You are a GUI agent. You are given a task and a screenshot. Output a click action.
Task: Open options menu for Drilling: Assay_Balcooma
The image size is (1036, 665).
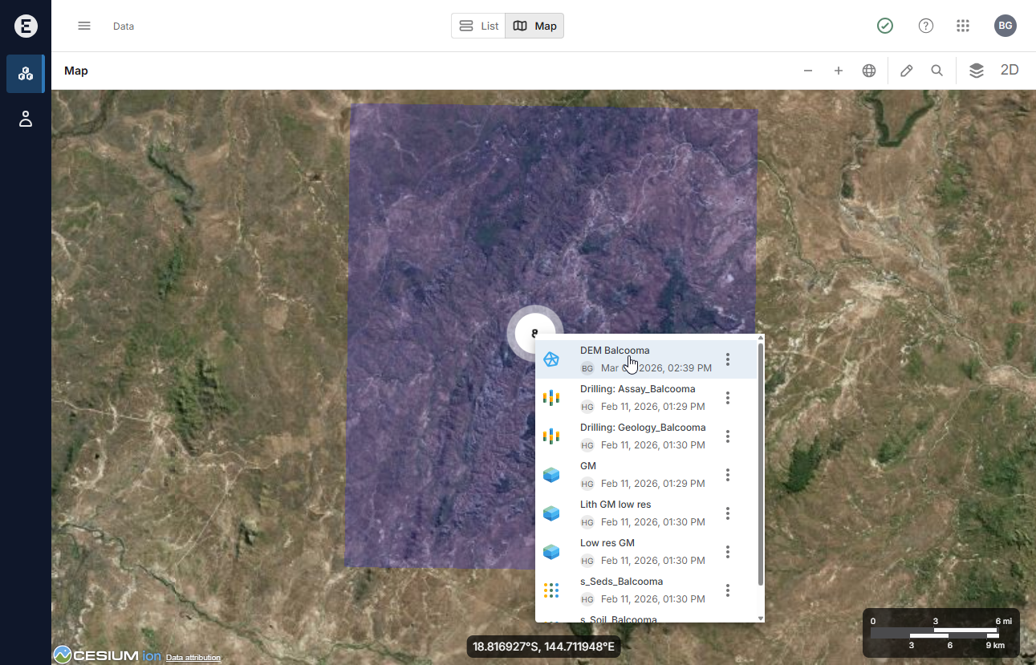728,398
